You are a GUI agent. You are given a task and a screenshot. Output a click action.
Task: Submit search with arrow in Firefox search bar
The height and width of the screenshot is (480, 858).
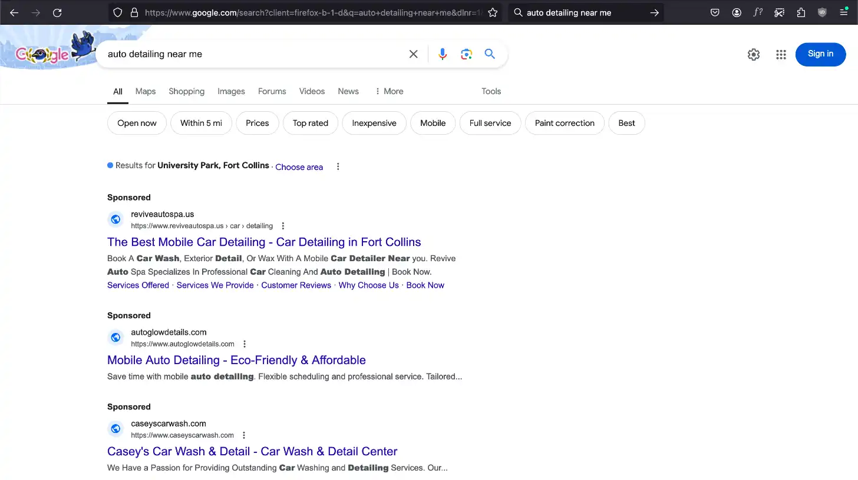pos(654,12)
